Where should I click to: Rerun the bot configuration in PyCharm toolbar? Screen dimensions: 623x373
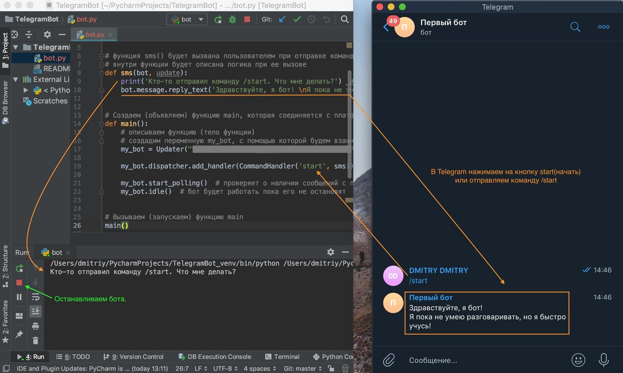(x=218, y=20)
